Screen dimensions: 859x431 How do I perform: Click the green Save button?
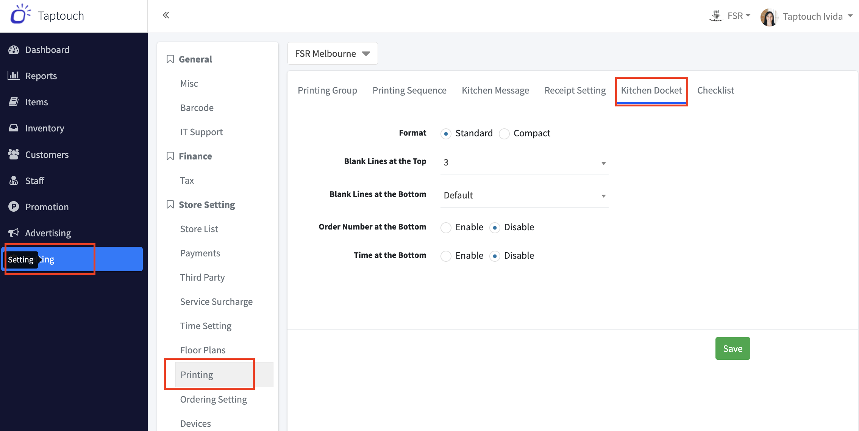(732, 348)
